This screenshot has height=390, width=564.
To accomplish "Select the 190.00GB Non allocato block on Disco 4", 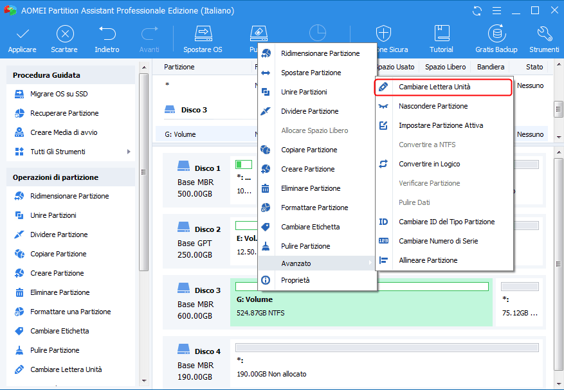I will [x=387, y=363].
